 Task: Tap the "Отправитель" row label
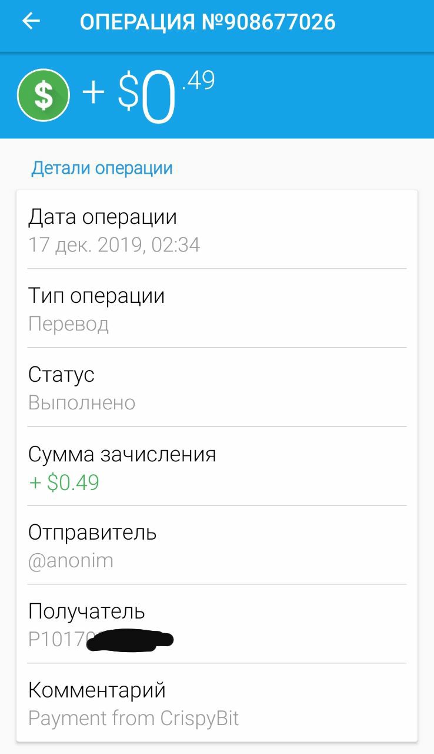tap(92, 533)
